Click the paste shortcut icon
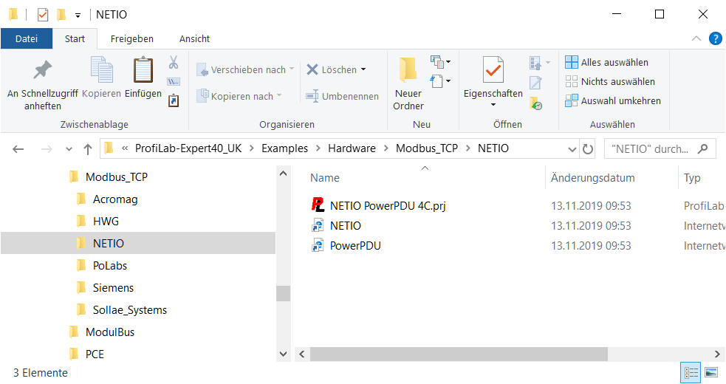The image size is (726, 384). point(174,100)
